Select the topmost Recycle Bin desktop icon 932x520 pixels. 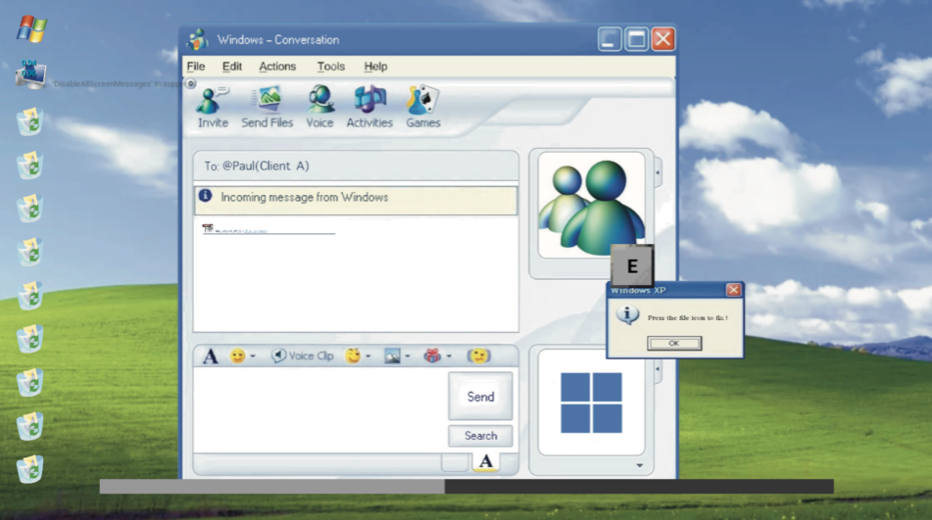(x=30, y=121)
